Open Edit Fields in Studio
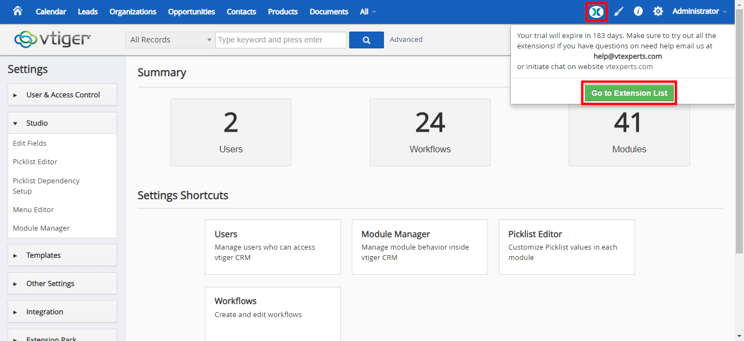The width and height of the screenshot is (744, 341). [30, 143]
